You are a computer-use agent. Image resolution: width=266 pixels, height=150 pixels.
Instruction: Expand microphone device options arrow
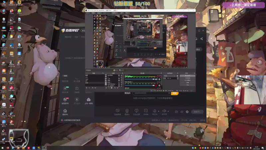tap(159, 111)
